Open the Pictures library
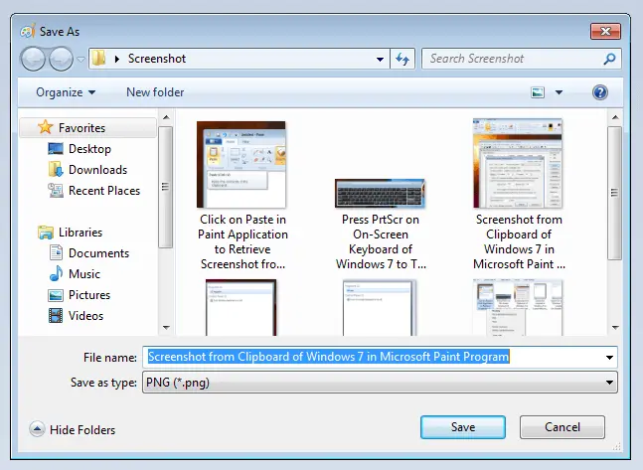The height and width of the screenshot is (470, 643). 88,295
